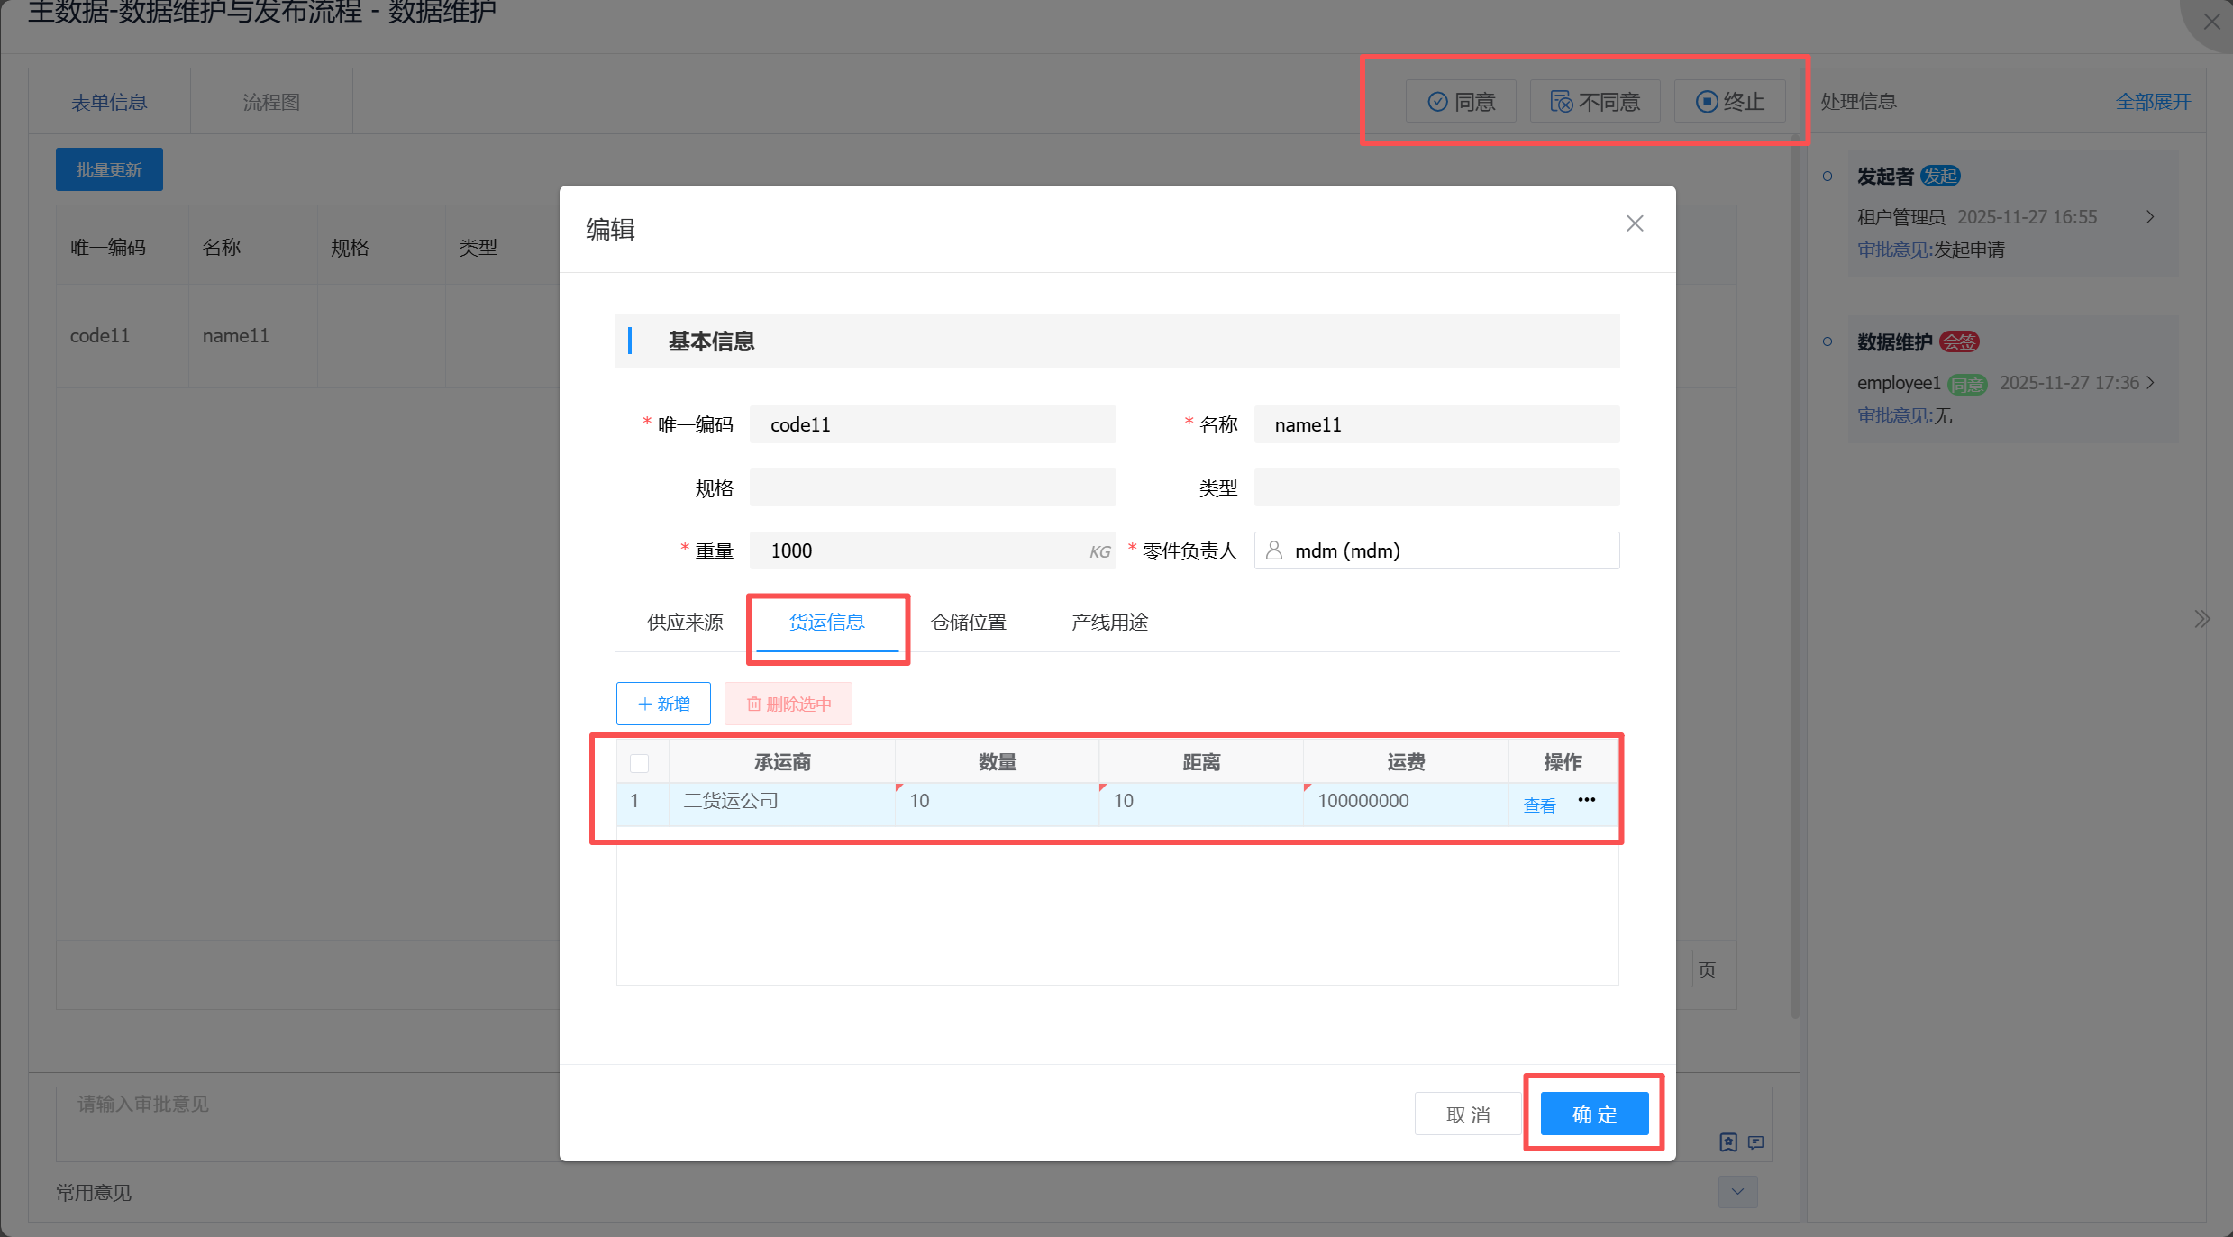Click the three-dot more actions icon

coord(1586,800)
